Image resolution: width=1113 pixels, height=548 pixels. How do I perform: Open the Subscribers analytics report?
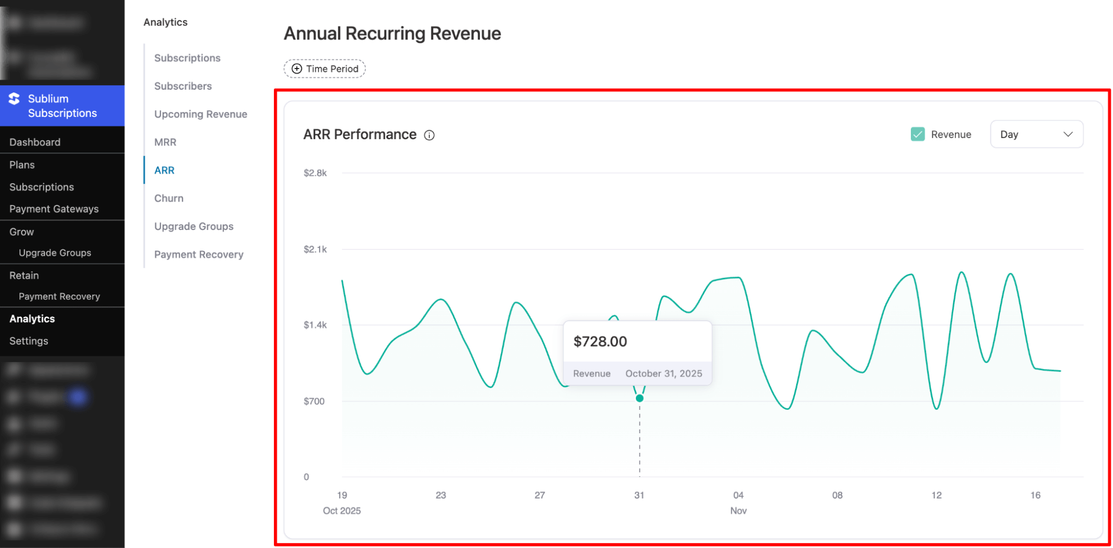point(183,86)
